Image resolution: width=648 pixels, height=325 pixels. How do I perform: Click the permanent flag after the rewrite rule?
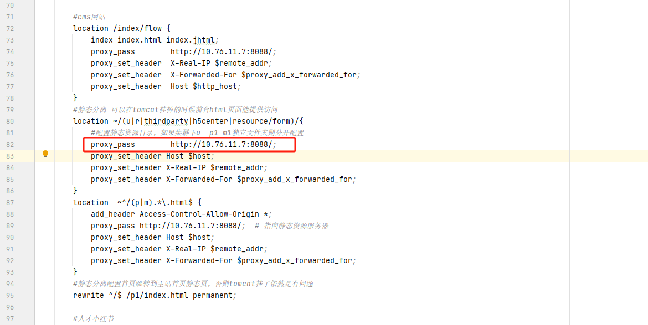pos(213,295)
